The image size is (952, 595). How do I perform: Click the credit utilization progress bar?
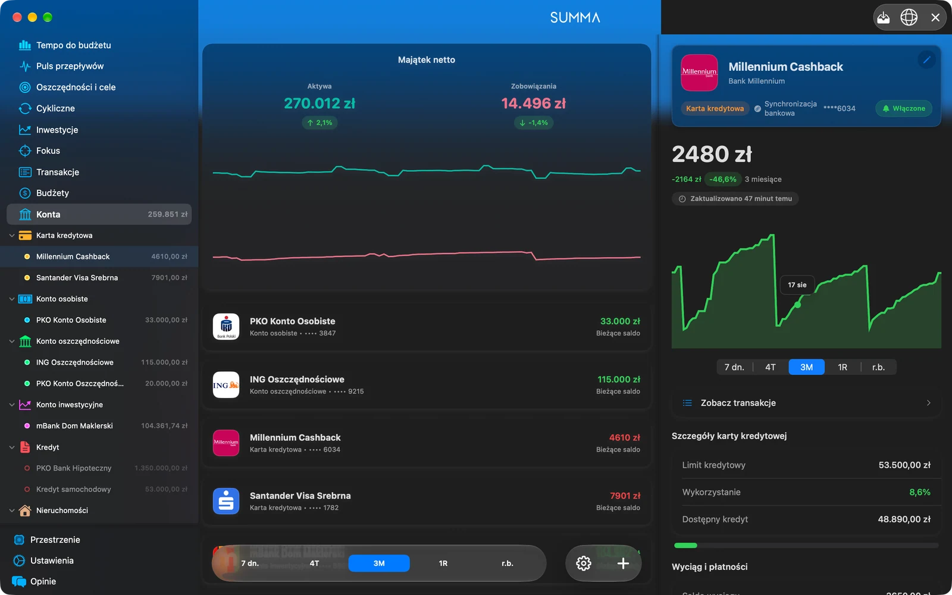[x=806, y=545]
